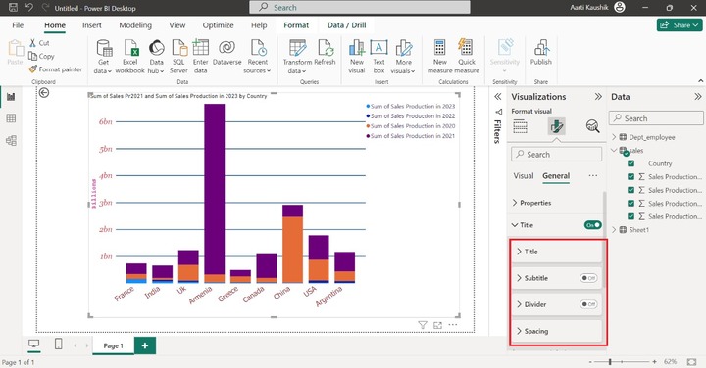The image size is (706, 368).
Task: Click Focus mode icon below the chart
Action: 437,325
